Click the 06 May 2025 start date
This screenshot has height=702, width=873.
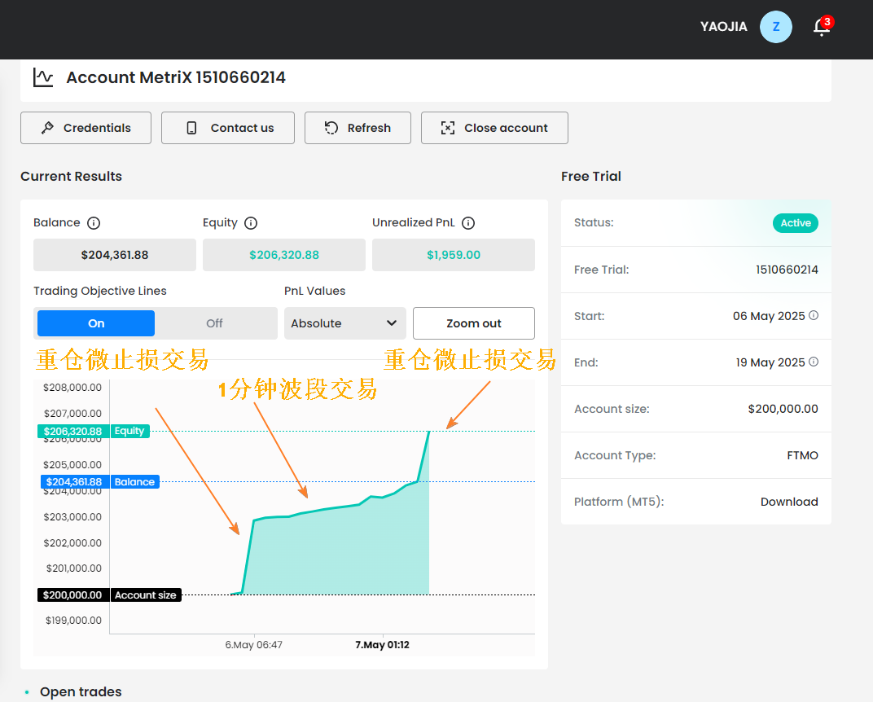coord(769,316)
